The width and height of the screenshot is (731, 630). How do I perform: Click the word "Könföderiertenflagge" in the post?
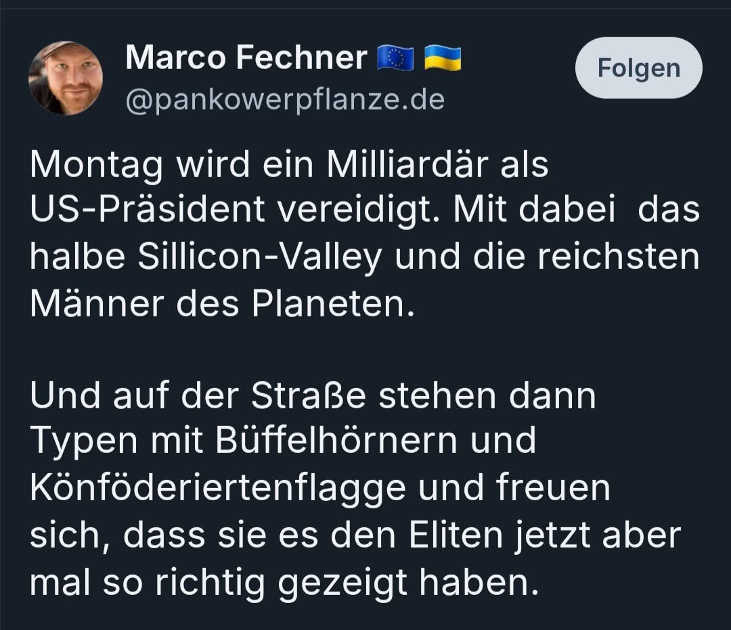click(x=219, y=489)
